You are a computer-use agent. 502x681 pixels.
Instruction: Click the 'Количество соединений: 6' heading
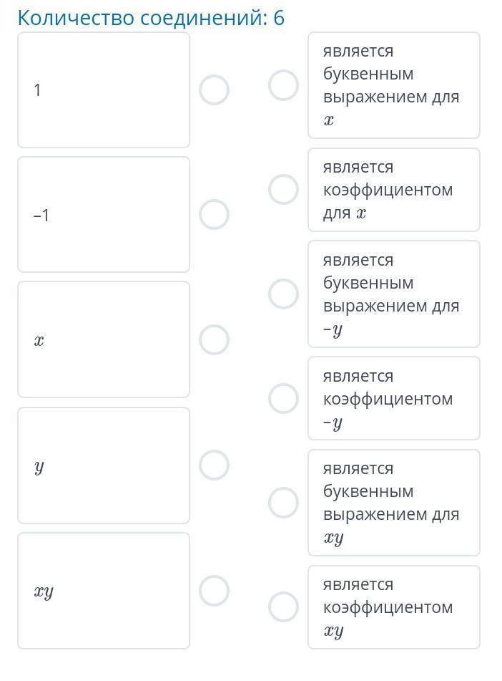[x=151, y=18]
